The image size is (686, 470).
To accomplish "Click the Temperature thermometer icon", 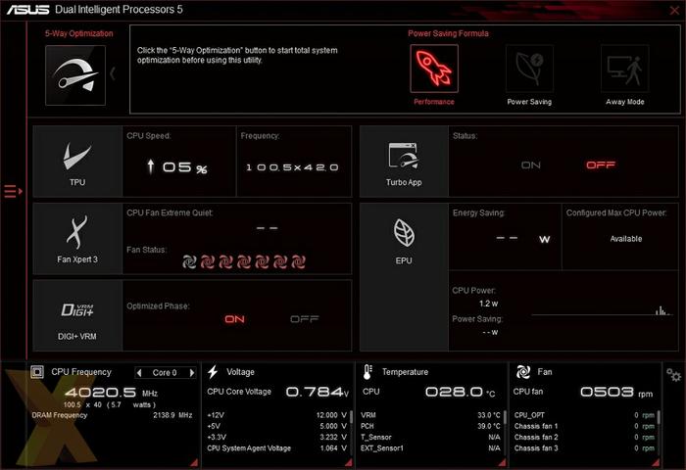I will (367, 372).
